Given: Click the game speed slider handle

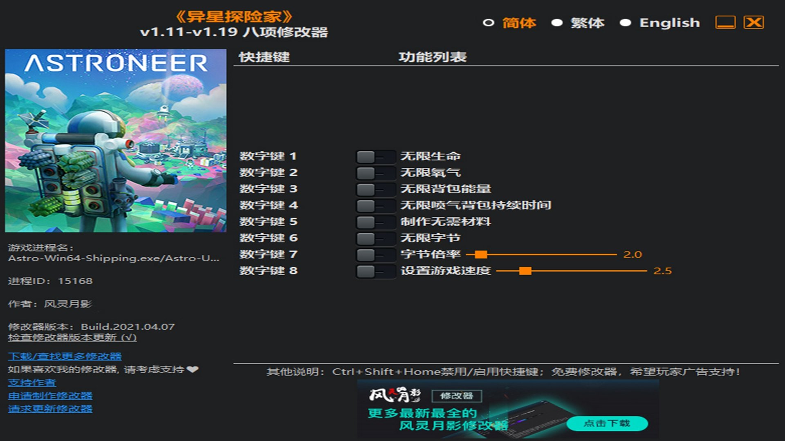Looking at the screenshot, I should tap(525, 271).
